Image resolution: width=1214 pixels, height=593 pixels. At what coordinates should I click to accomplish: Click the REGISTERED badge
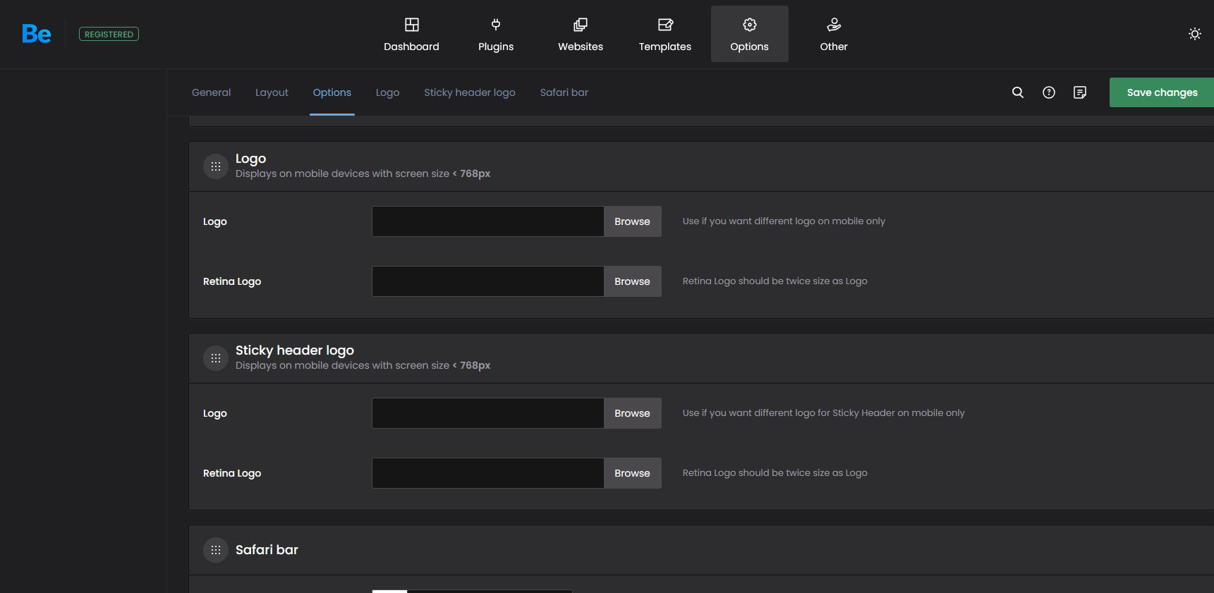(109, 34)
